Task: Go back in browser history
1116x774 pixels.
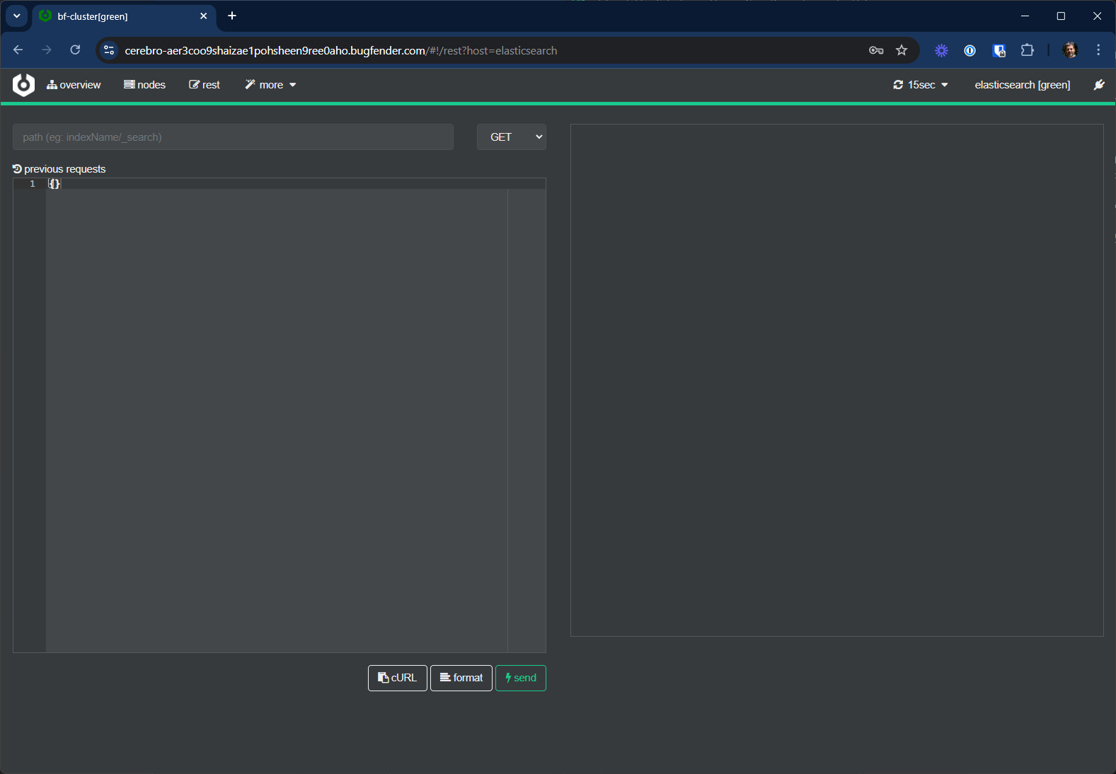Action: pos(18,50)
